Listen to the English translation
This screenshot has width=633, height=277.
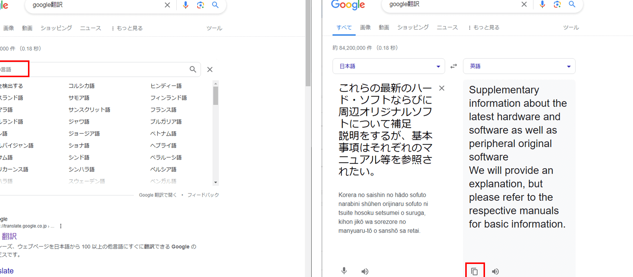[x=495, y=271]
